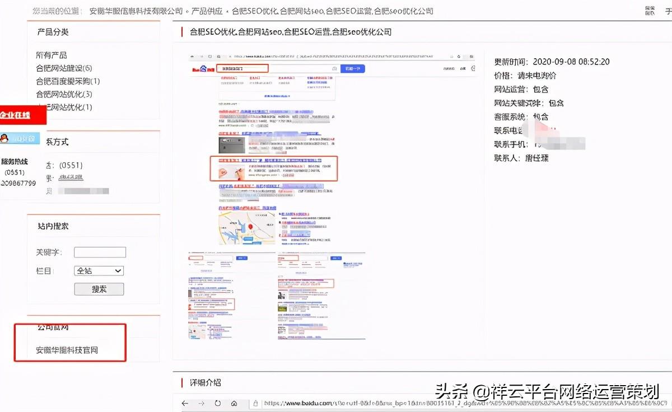Click the forward arrow in embedded browser bar
This screenshot has width=672, height=412.
click(202, 403)
